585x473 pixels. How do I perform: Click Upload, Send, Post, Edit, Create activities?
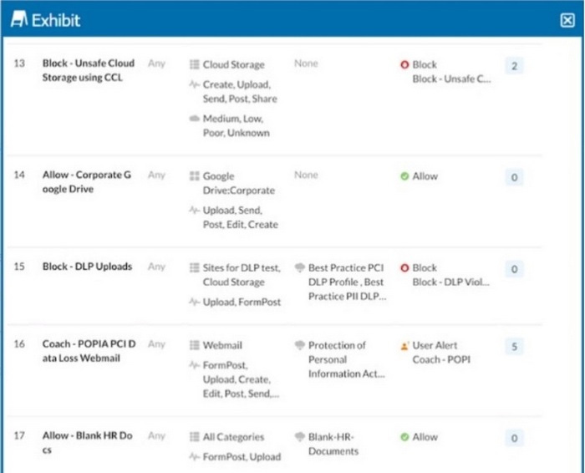tap(241, 217)
